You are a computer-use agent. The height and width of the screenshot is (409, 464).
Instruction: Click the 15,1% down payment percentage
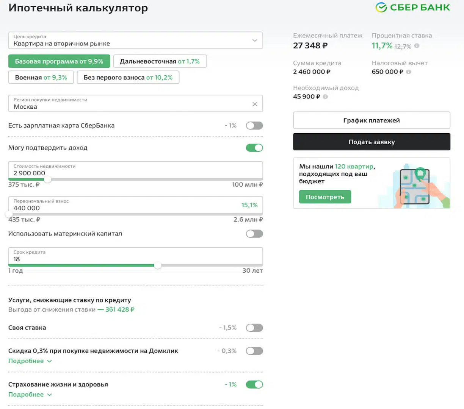[249, 205]
